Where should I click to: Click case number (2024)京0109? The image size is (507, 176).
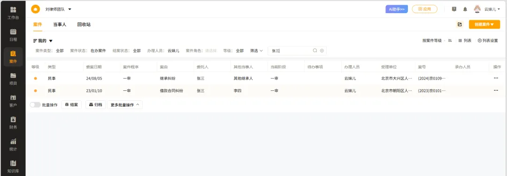point(432,78)
